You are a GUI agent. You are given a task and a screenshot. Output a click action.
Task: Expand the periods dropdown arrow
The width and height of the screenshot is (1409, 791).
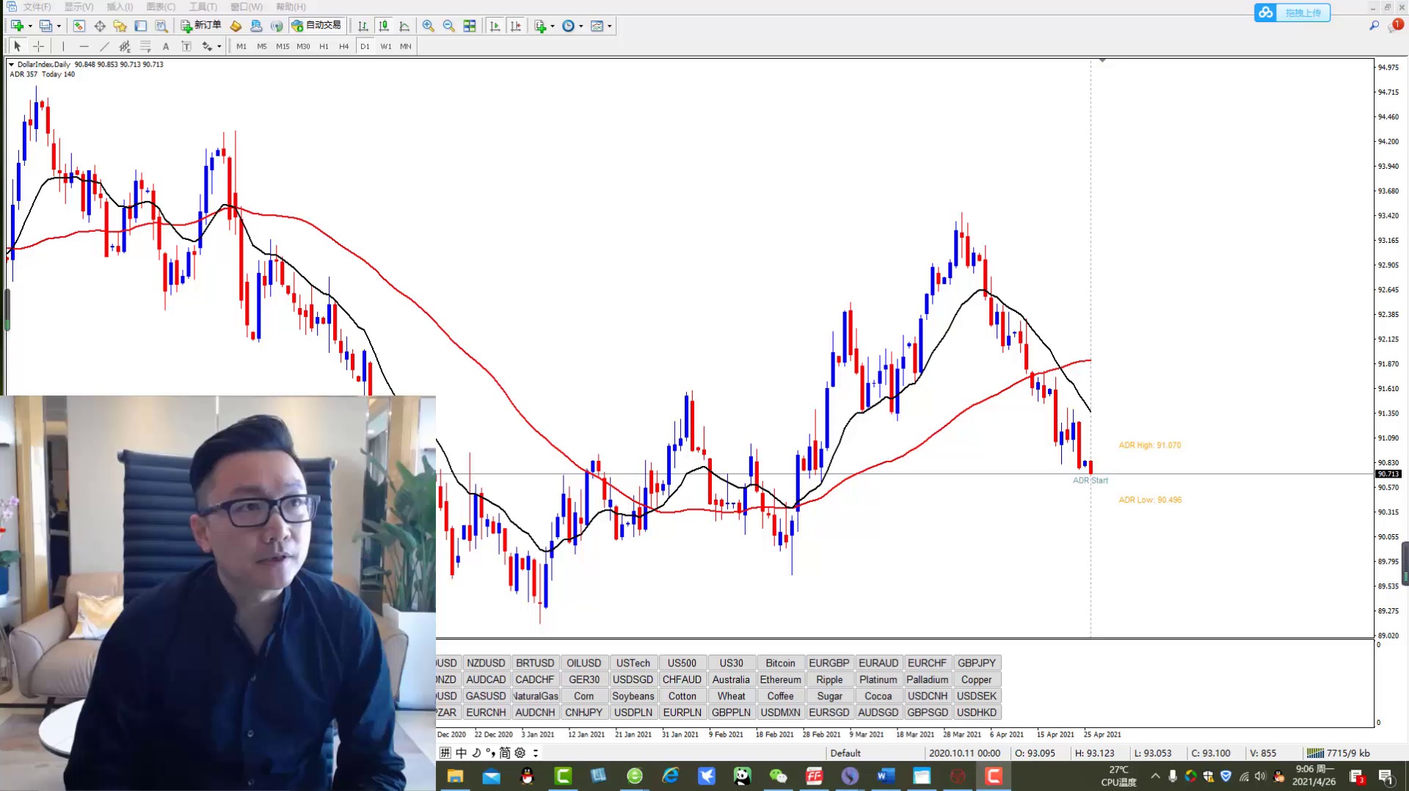(581, 26)
